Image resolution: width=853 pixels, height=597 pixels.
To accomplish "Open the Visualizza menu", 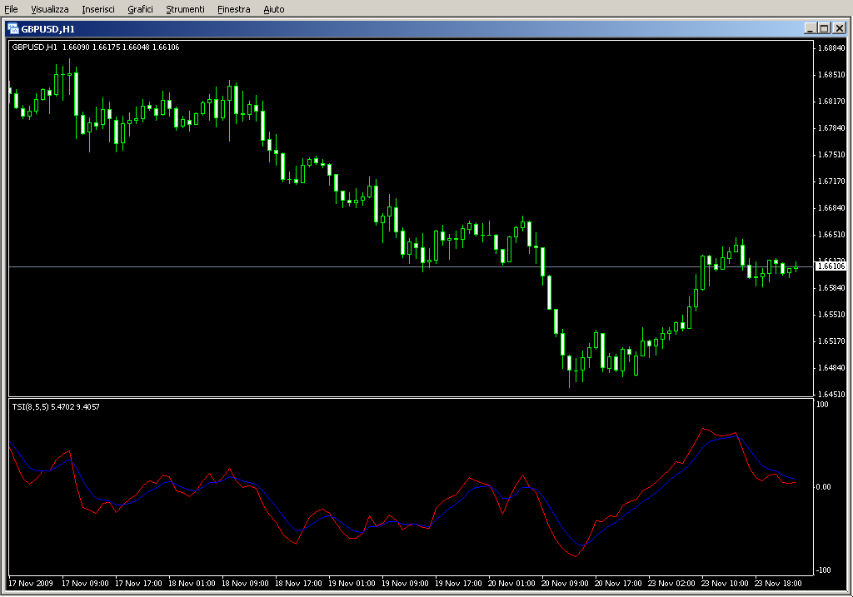I will coord(50,9).
